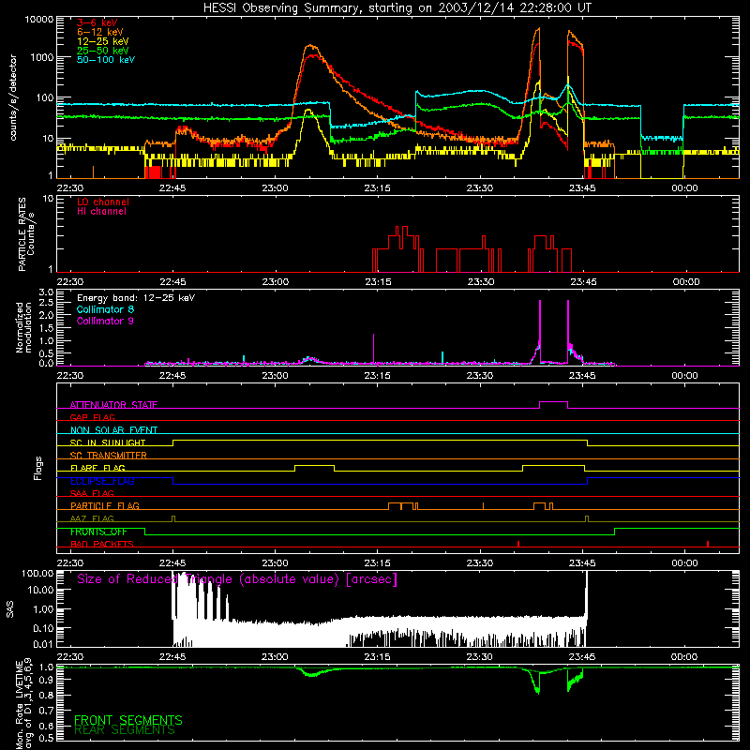This screenshot has width=750, height=750.
Task: Click the 10000 tick label on counts axis
Action: pos(39,20)
